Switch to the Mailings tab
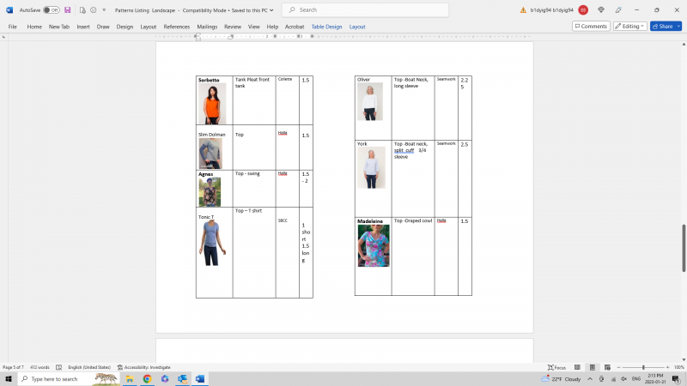 207,27
